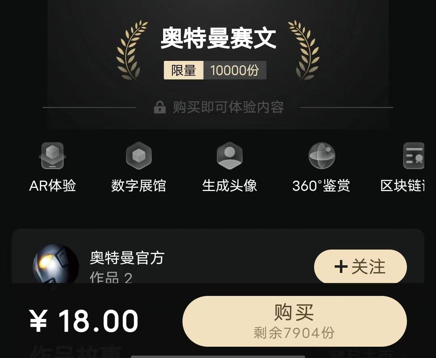This screenshot has height=358, width=436.
Task: Open the 奥特曼官方 creator name
Action: tap(127, 258)
